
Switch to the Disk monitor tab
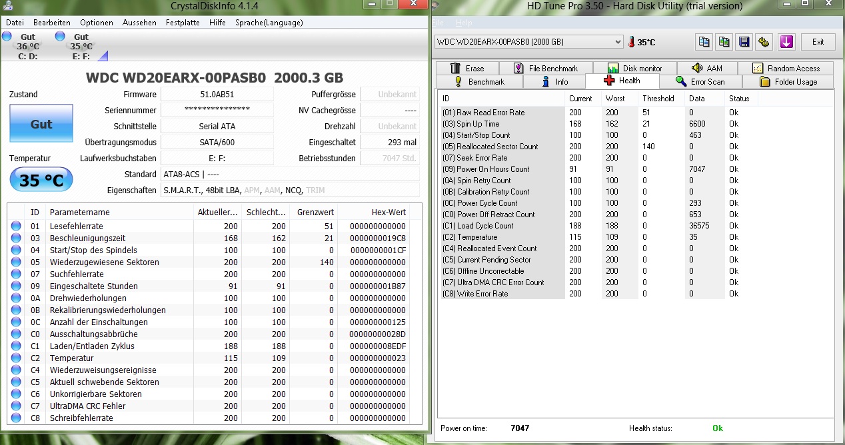(635, 68)
